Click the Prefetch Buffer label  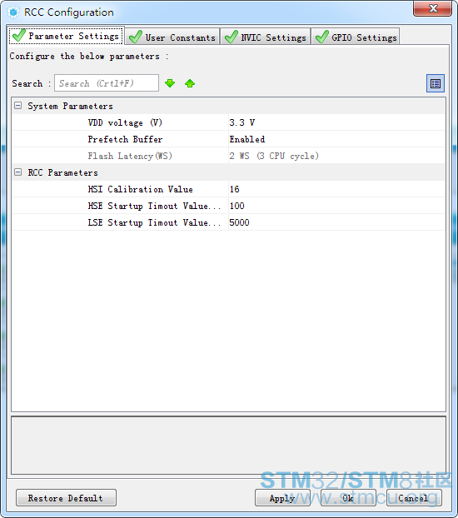click(125, 139)
